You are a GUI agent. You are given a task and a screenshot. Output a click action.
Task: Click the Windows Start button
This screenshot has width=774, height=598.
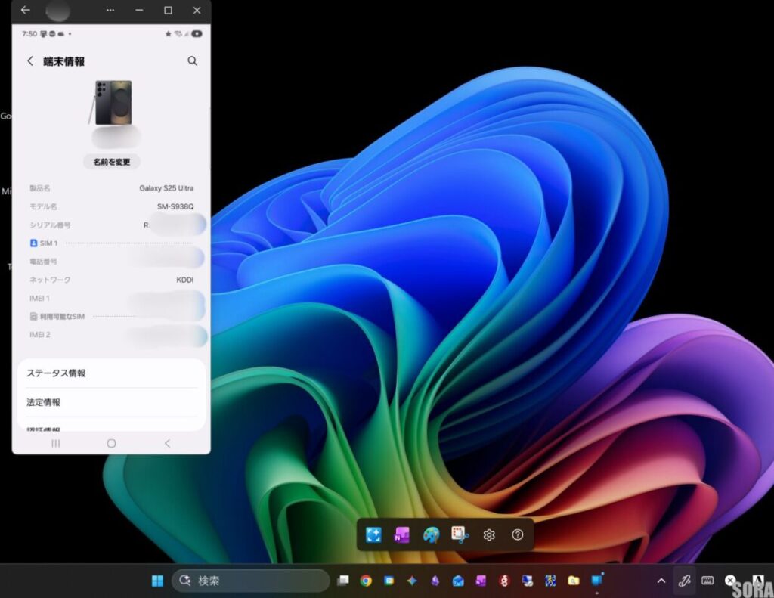tap(157, 581)
